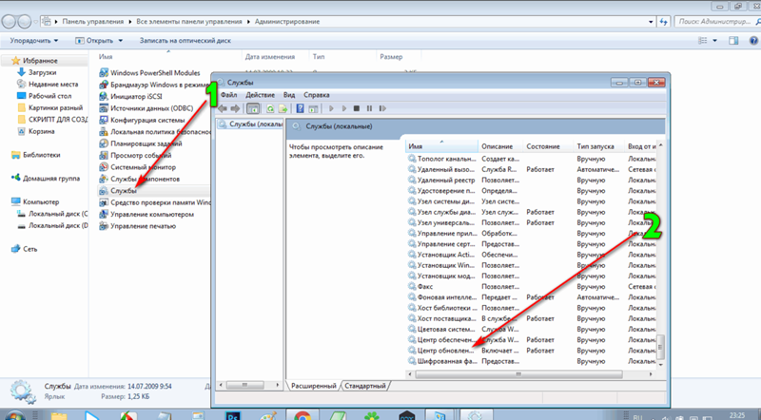Screen dimensions: 761x420
Task: Click Записать на оптический диск button
Action: pyautogui.click(x=185, y=41)
